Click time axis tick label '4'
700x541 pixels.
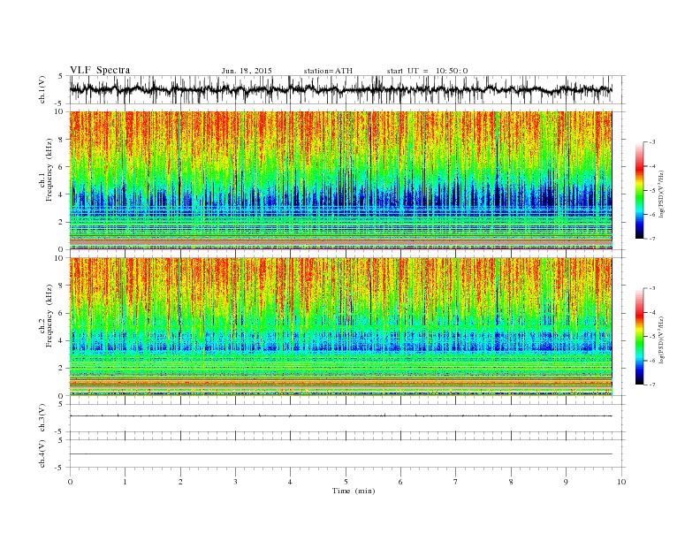tap(290, 482)
